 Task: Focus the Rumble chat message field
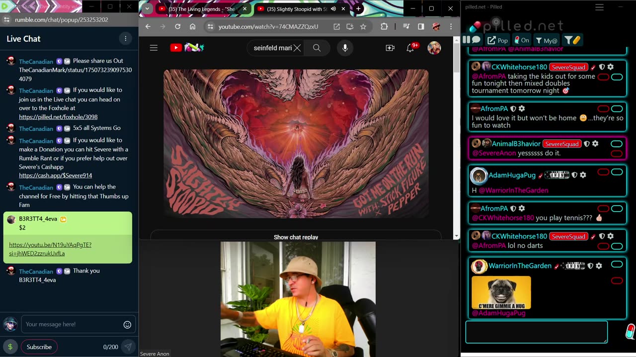point(72,324)
